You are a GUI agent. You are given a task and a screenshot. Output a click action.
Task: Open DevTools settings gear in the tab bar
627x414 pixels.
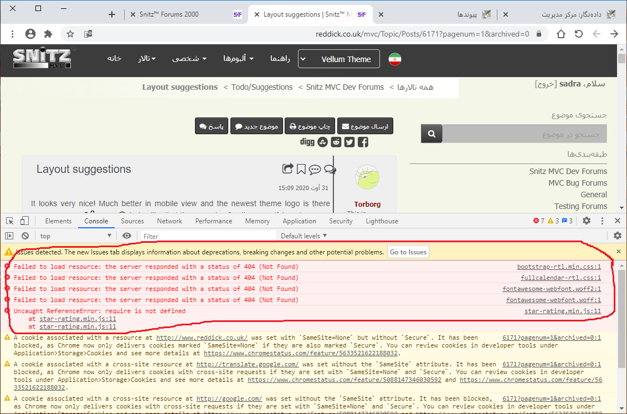(x=587, y=221)
